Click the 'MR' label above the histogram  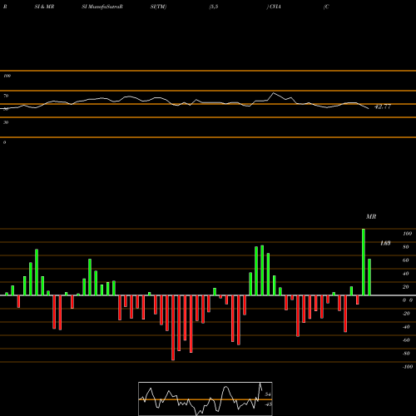pyautogui.click(x=371, y=216)
